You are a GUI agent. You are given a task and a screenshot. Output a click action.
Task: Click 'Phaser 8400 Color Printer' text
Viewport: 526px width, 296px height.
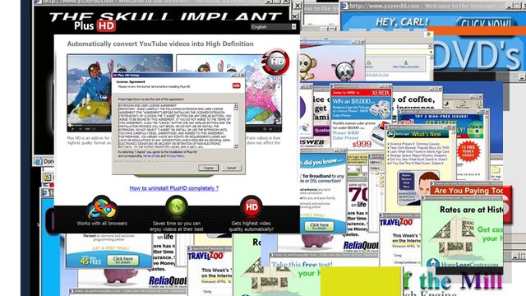[345, 135]
